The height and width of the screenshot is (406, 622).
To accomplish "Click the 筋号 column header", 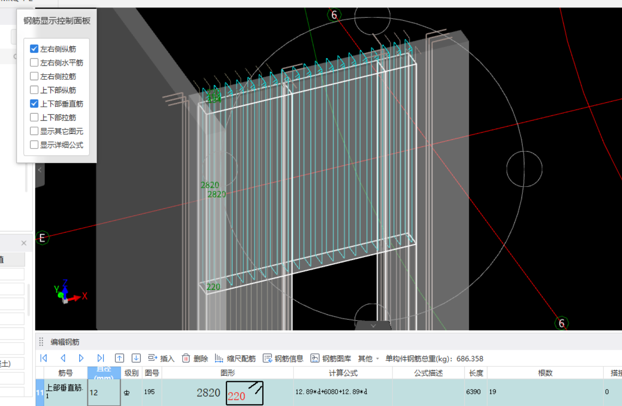I will tap(66, 373).
